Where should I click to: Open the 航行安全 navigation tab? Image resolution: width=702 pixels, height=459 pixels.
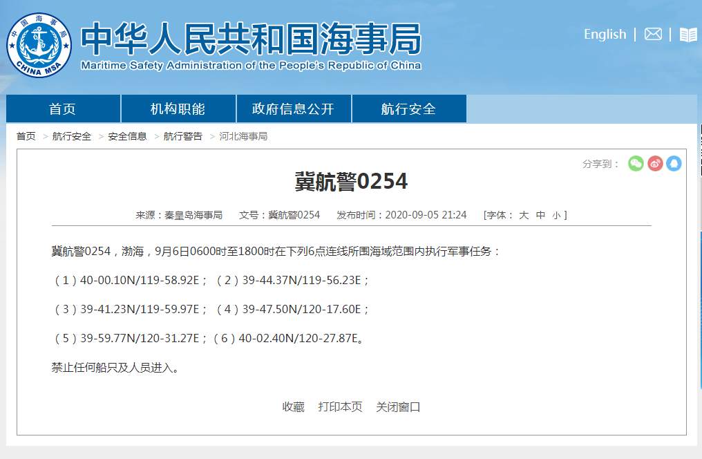coord(410,109)
